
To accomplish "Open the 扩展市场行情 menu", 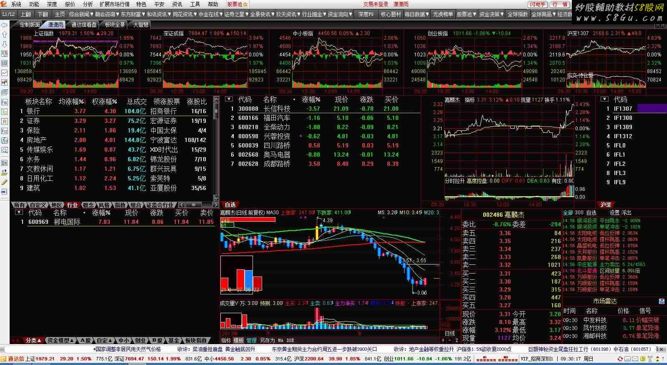I will coord(114,4).
